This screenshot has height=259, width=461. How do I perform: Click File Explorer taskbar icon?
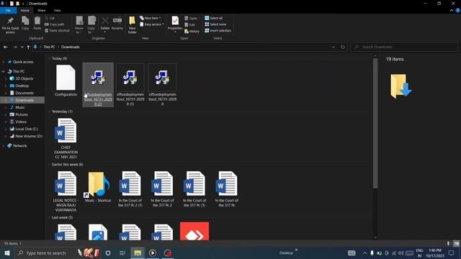[138, 253]
